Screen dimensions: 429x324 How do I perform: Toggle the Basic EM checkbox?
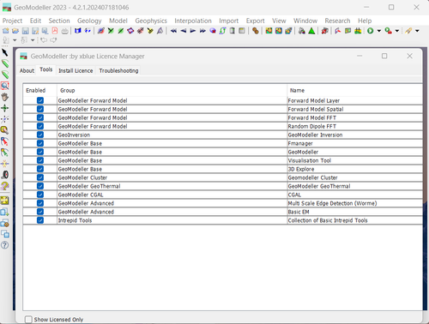tap(40, 212)
